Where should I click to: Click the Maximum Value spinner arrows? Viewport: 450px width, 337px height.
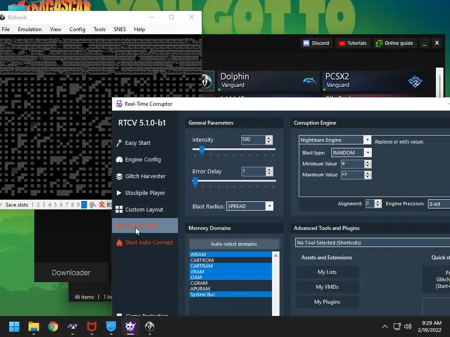click(x=368, y=175)
